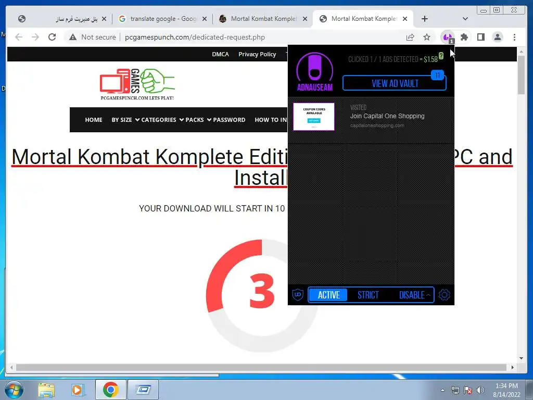
Task: Go forward with the forward arrow
Action: [35, 37]
